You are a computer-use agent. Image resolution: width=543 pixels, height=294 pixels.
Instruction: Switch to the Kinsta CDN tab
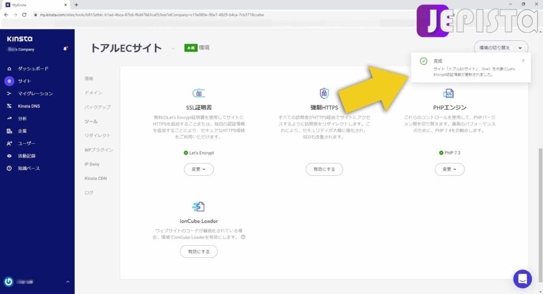95,178
